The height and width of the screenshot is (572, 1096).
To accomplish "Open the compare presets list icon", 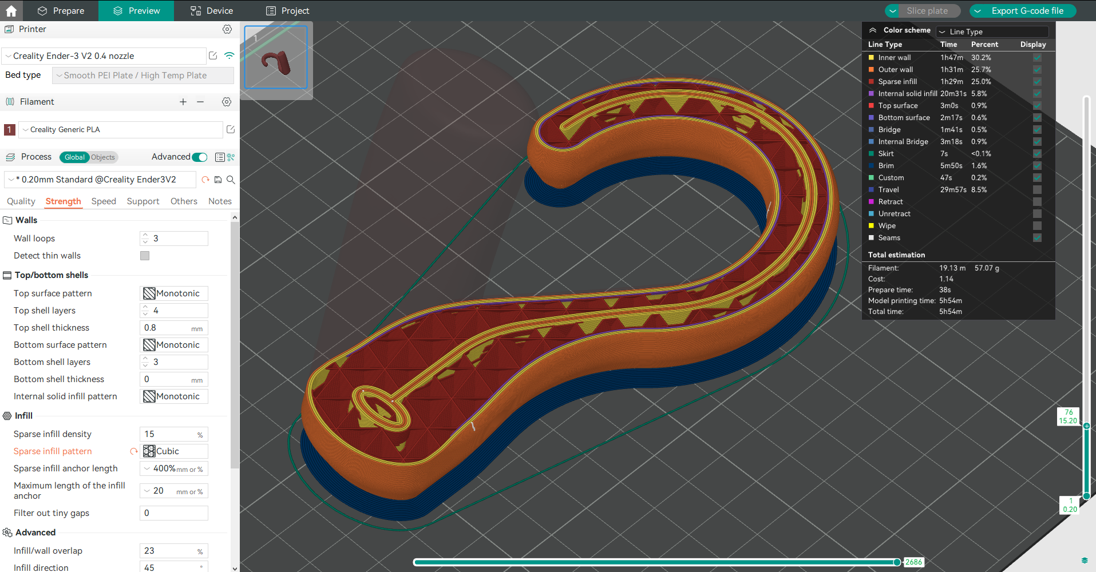I will pos(220,157).
